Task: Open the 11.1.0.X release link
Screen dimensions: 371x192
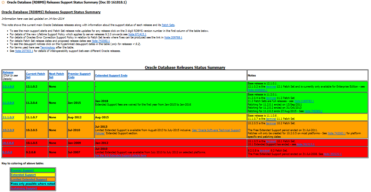Action: click(x=8, y=117)
